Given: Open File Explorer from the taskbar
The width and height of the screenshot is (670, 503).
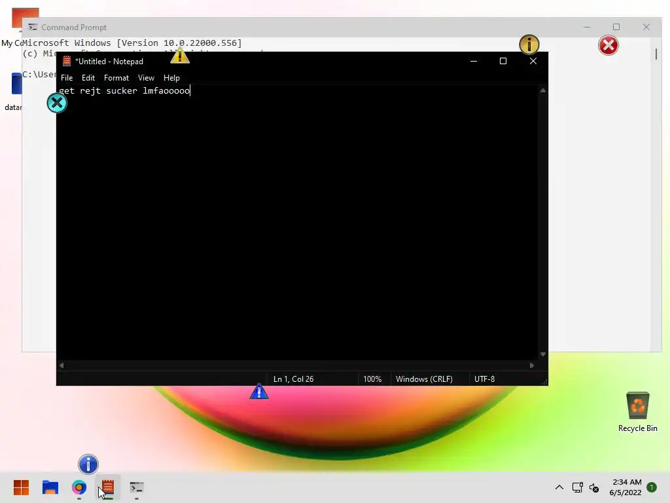Looking at the screenshot, I should (x=50, y=487).
